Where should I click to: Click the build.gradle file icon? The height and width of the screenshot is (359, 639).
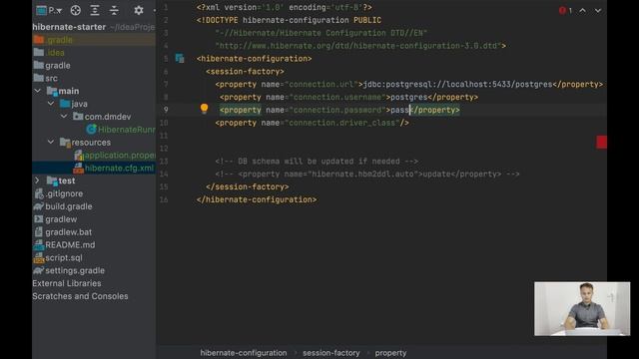tap(39, 206)
